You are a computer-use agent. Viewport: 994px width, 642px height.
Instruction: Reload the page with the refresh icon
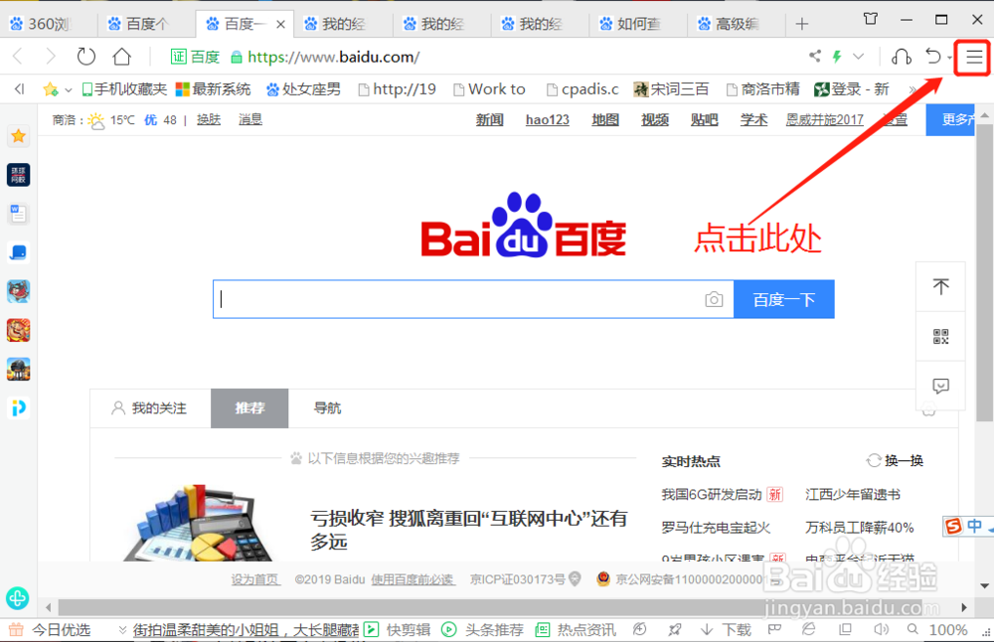point(86,57)
